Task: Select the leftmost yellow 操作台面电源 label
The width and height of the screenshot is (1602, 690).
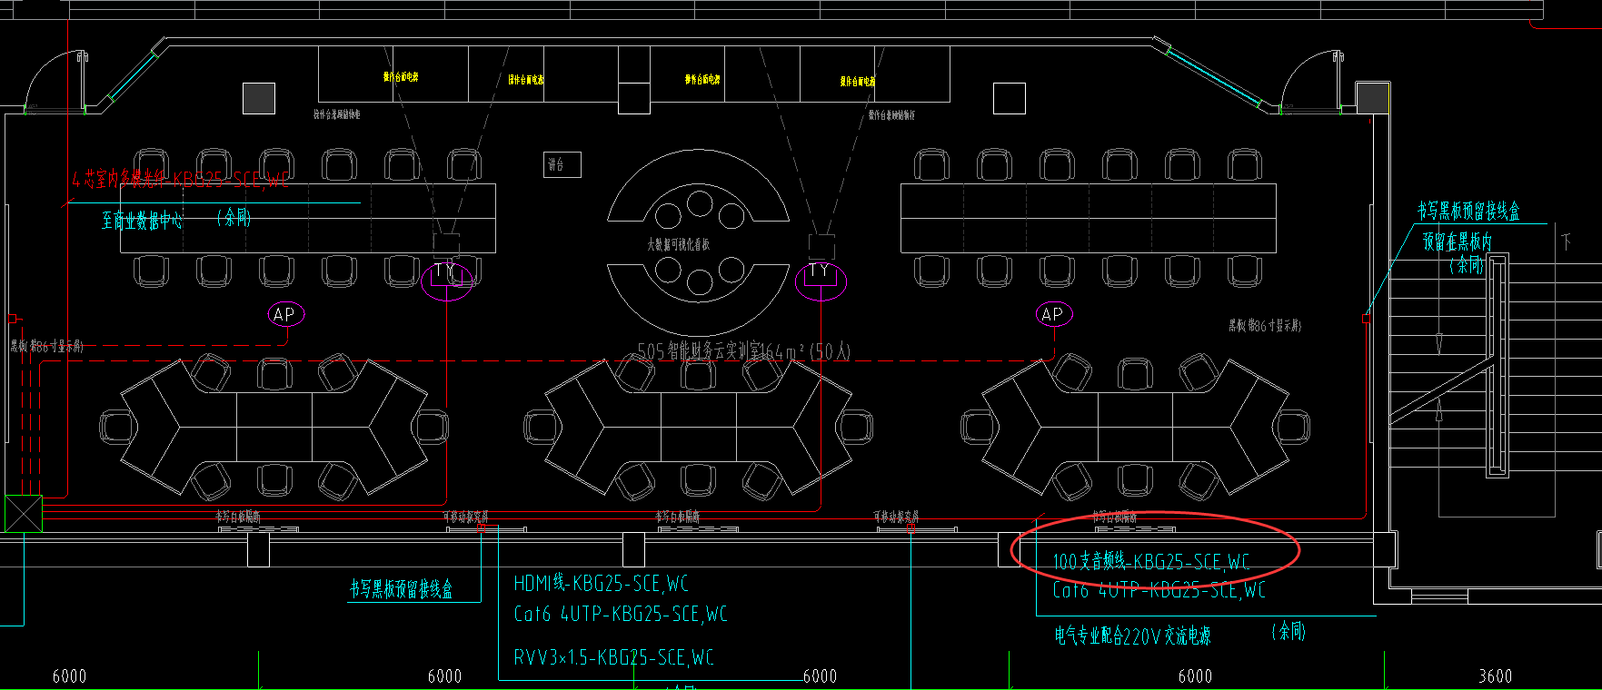Action: (x=401, y=77)
